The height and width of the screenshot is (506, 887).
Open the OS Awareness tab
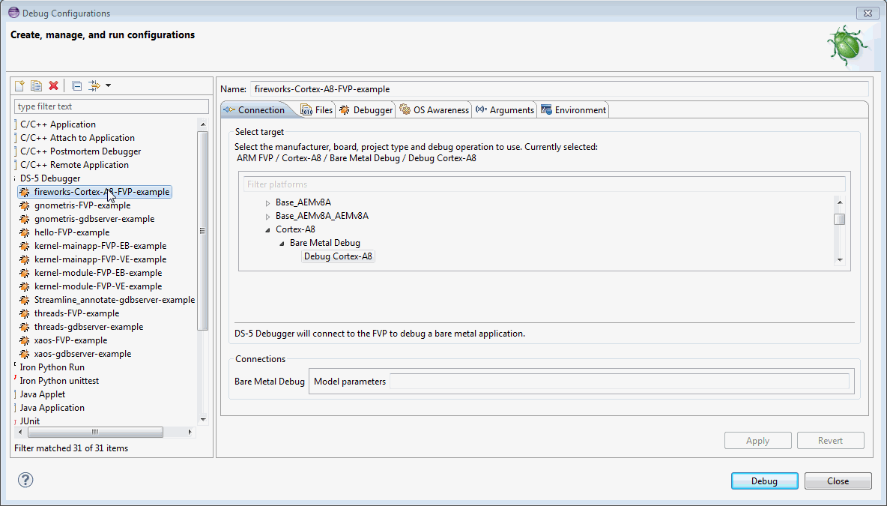[x=435, y=110]
